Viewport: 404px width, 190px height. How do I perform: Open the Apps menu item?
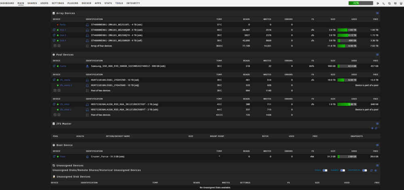click(98, 3)
